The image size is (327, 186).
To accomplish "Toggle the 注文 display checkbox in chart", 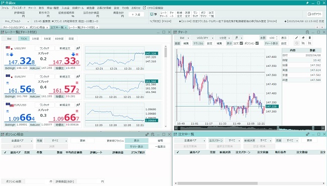I will (241, 43).
